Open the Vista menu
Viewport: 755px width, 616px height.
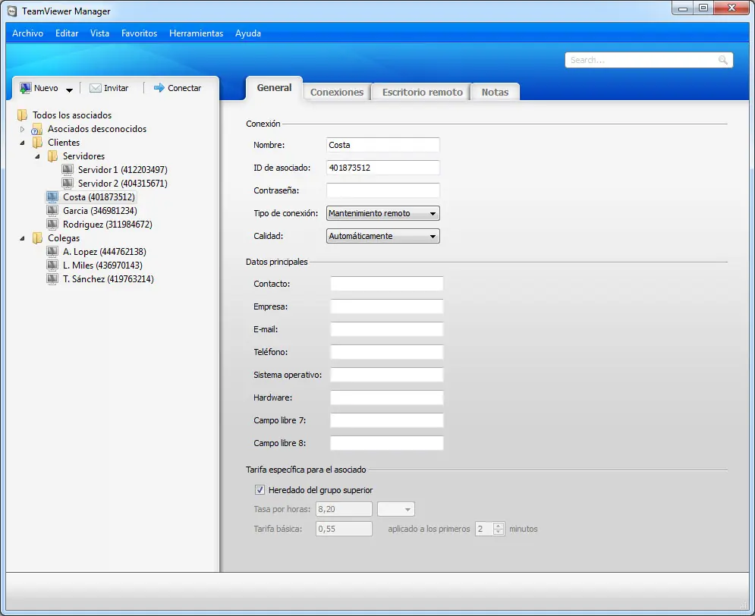[99, 33]
